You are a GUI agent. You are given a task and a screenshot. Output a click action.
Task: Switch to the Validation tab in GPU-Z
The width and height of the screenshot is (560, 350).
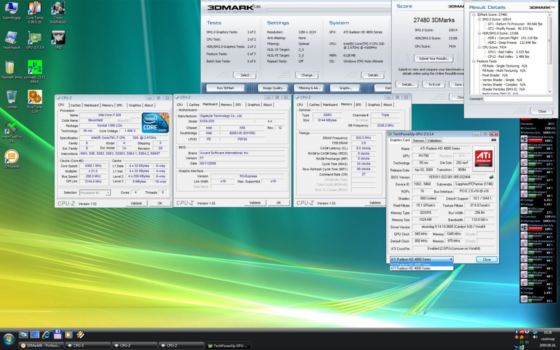[x=434, y=140]
